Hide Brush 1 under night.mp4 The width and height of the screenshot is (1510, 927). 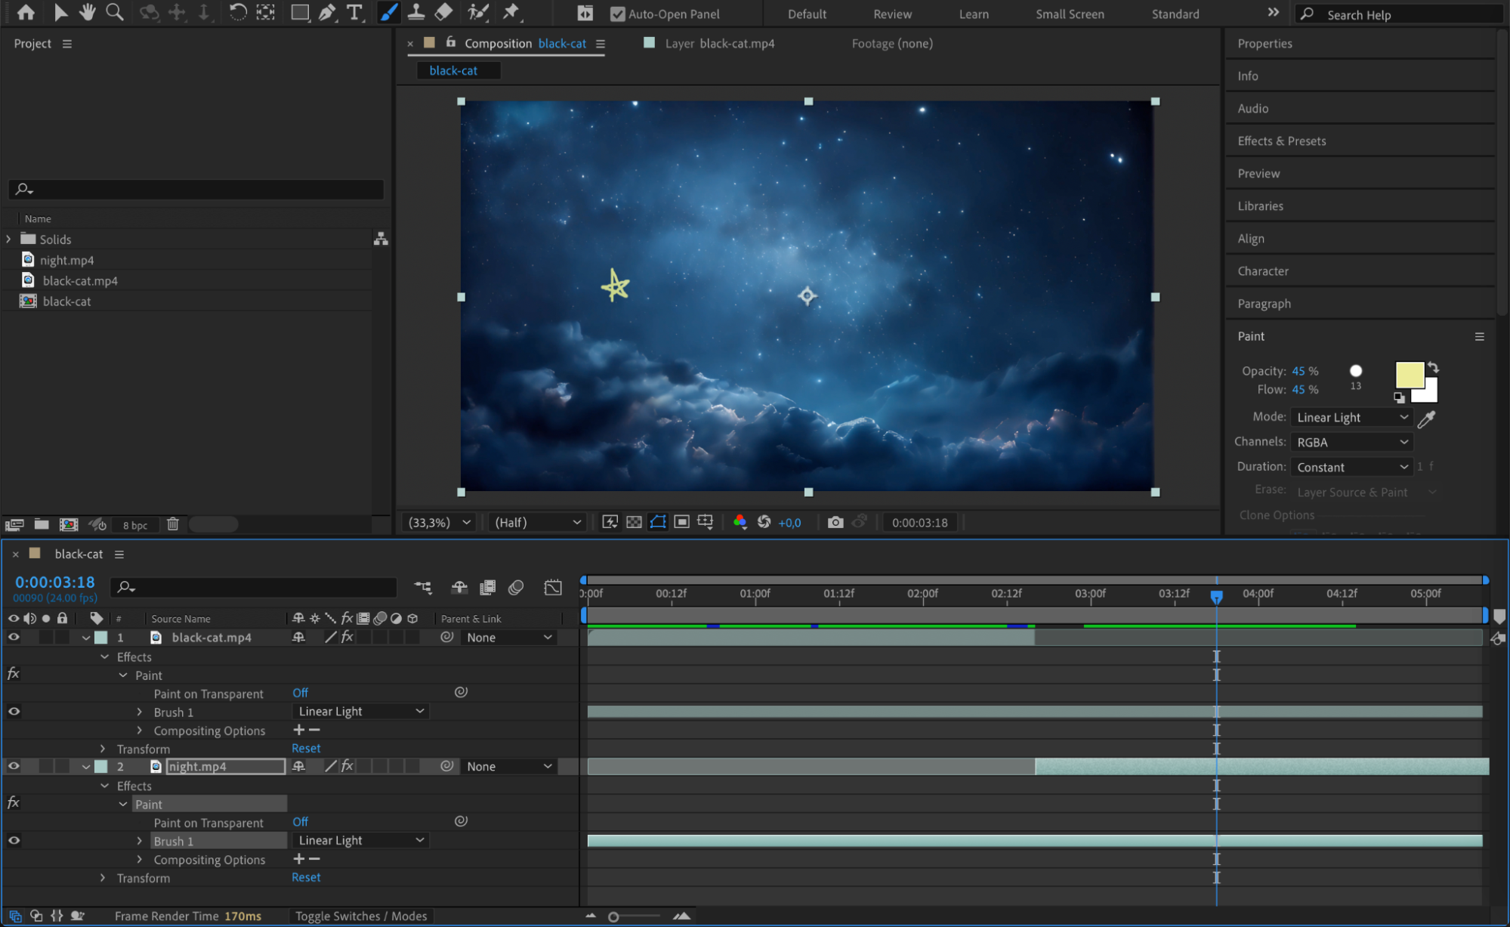[14, 840]
